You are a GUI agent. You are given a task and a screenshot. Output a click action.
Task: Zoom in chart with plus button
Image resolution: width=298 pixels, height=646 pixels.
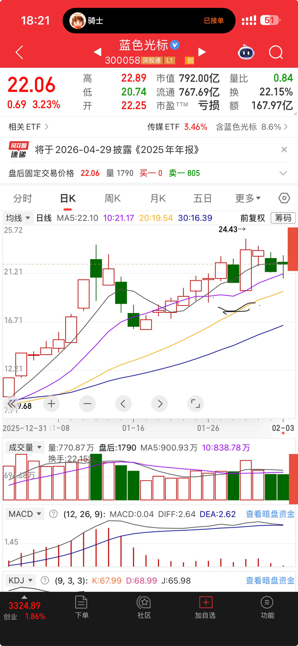pos(51,404)
